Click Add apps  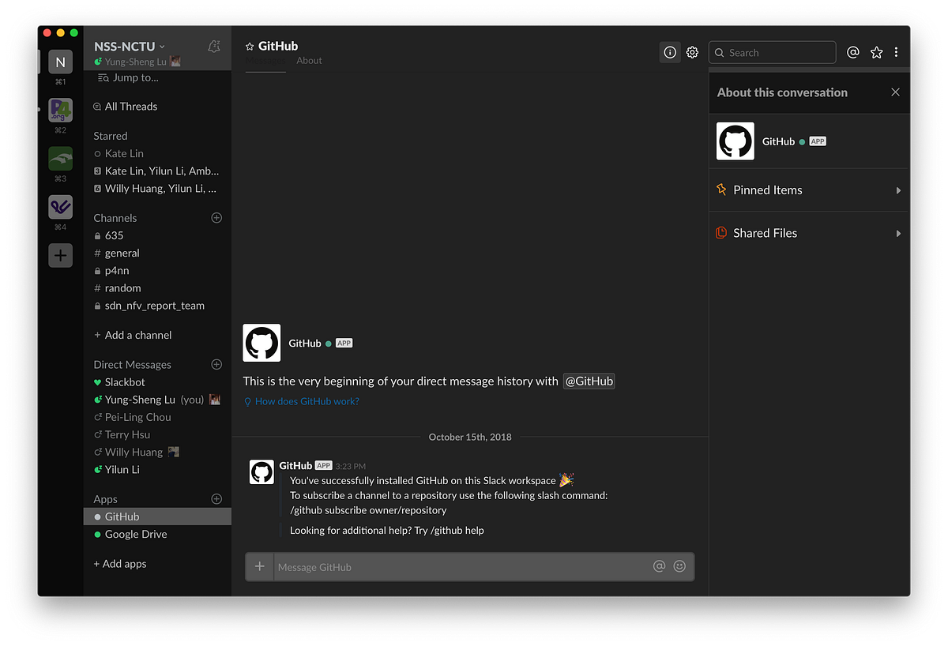[120, 564]
